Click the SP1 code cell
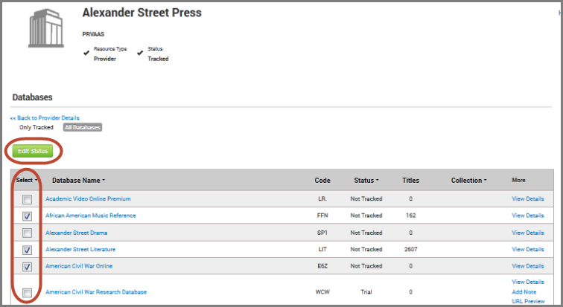The width and height of the screenshot is (563, 307). [x=322, y=233]
